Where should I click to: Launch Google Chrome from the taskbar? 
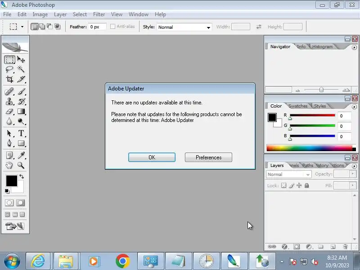tap(122, 261)
